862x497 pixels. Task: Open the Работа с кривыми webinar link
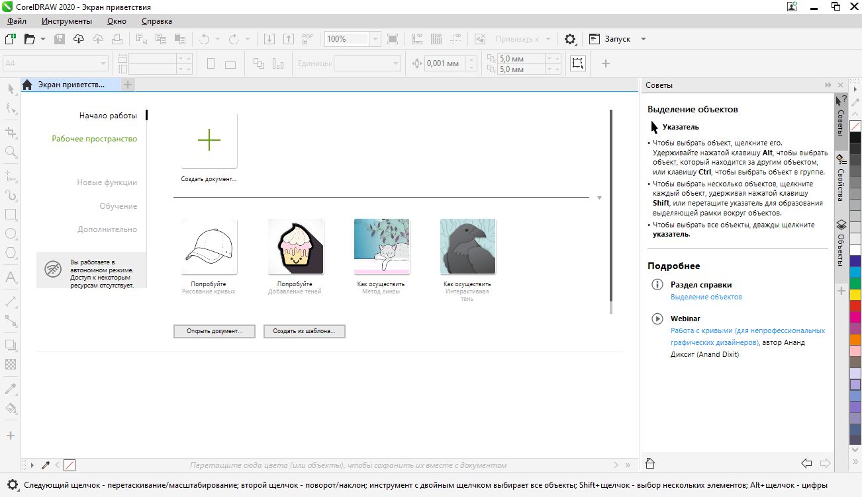point(748,336)
